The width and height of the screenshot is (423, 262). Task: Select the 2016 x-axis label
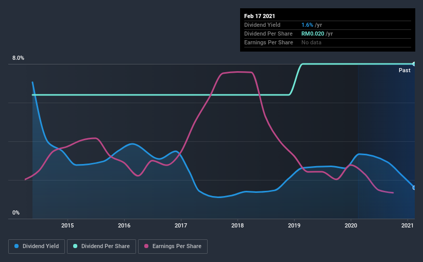click(124, 225)
